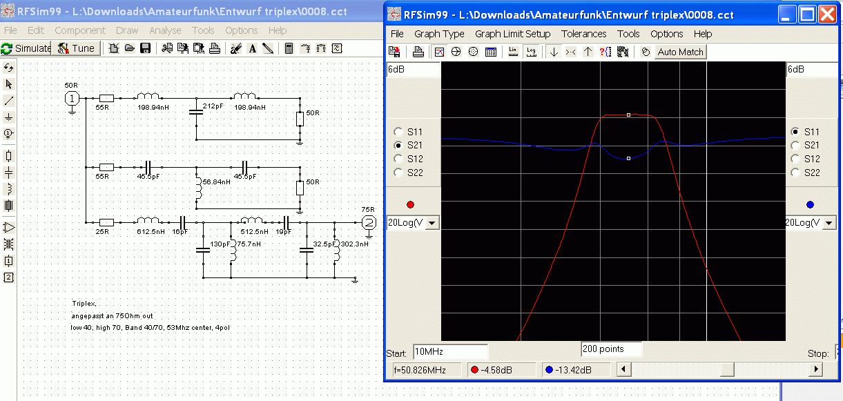Select the left S11 radio button

coord(398,132)
